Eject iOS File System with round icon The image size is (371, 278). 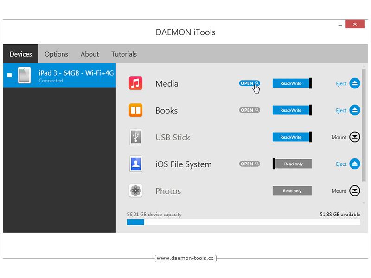(x=355, y=164)
